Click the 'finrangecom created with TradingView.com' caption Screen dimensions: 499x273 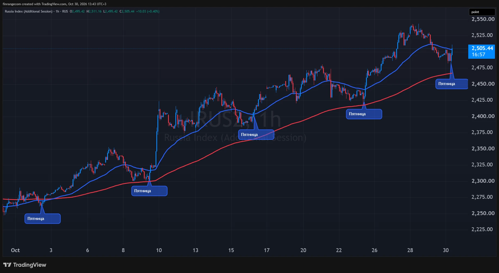click(x=35, y=4)
